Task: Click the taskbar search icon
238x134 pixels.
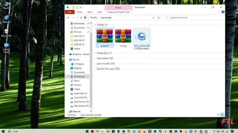Action: tap(9, 131)
